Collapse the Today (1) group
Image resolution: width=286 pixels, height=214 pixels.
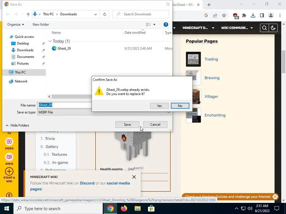coord(50,41)
